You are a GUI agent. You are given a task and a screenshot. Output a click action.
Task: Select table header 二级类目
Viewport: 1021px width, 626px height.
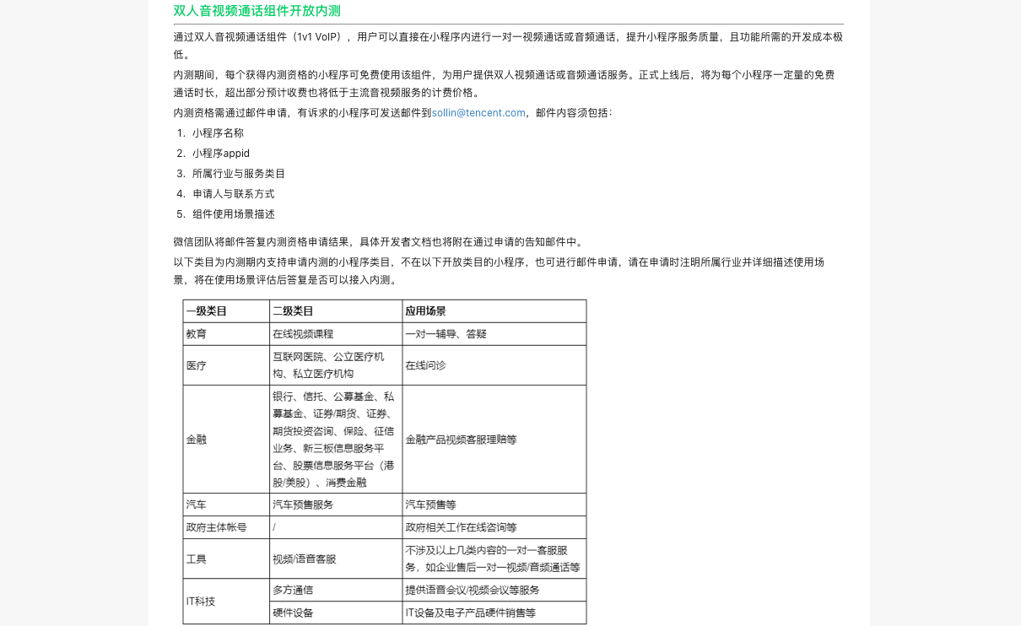(336, 310)
